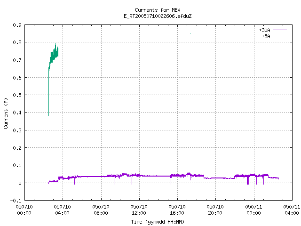The width and height of the screenshot is (301, 226).
Task: Click the 0.1 y-axis tick label
Action: [17, 165]
